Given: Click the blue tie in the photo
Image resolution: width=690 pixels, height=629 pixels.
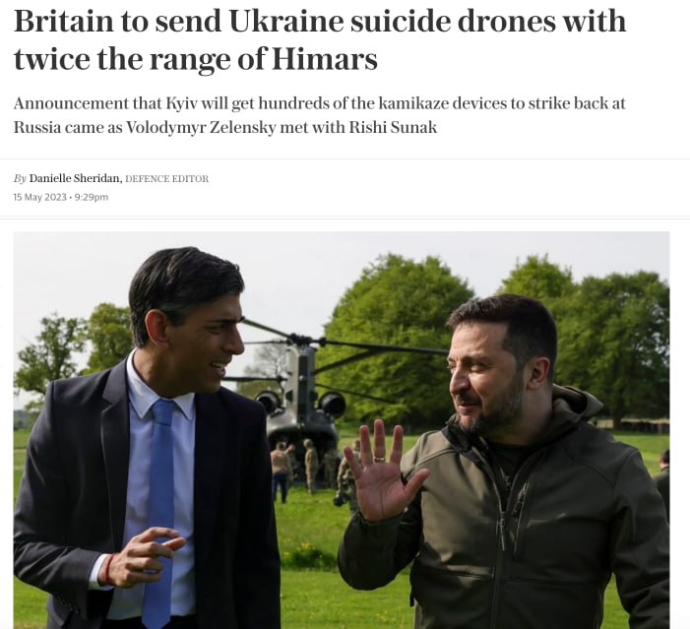Looking at the screenshot, I should (159, 511).
